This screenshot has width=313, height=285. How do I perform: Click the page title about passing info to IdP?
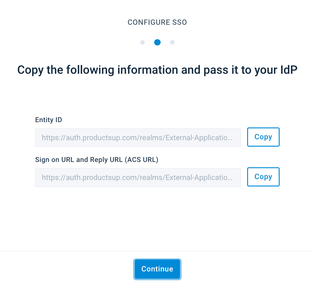[x=157, y=70]
